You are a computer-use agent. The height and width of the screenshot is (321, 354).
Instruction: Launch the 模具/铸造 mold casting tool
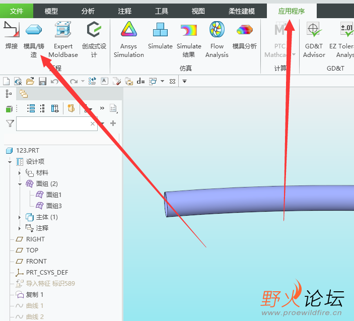[x=34, y=39]
